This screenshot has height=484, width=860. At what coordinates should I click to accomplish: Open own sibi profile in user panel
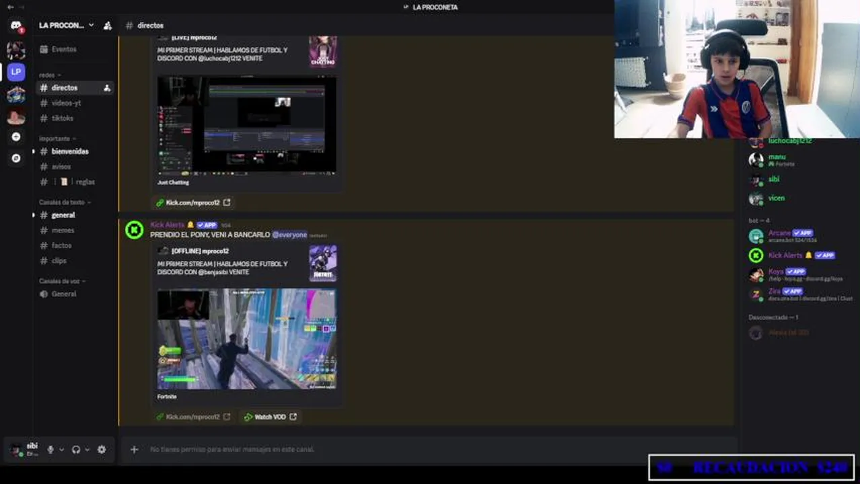[24, 449]
